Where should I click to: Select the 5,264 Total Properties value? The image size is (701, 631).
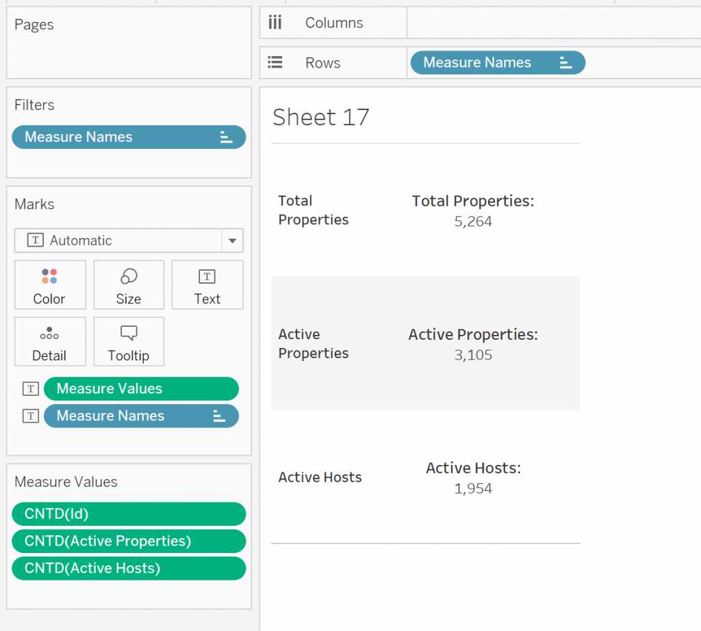point(473,221)
